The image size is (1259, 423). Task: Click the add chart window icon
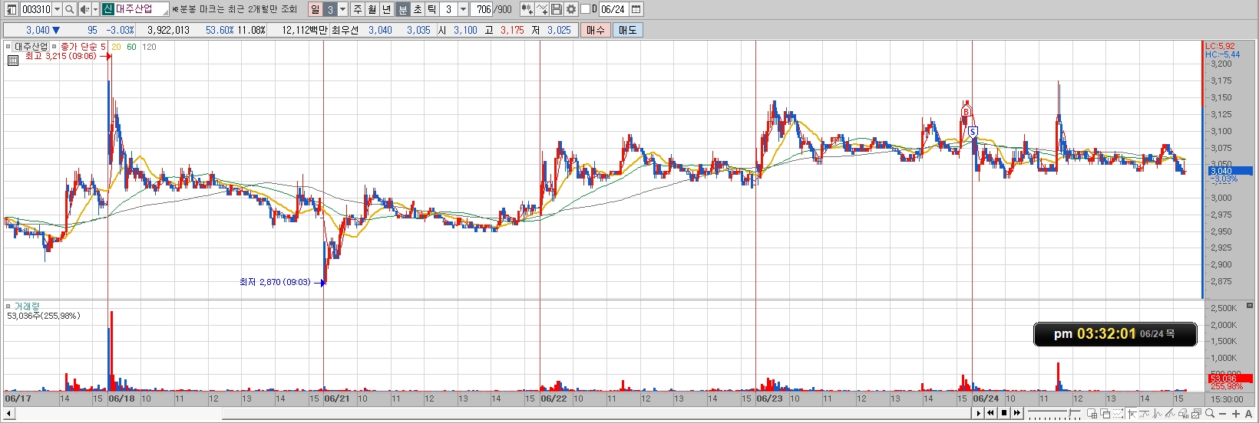point(1092,413)
